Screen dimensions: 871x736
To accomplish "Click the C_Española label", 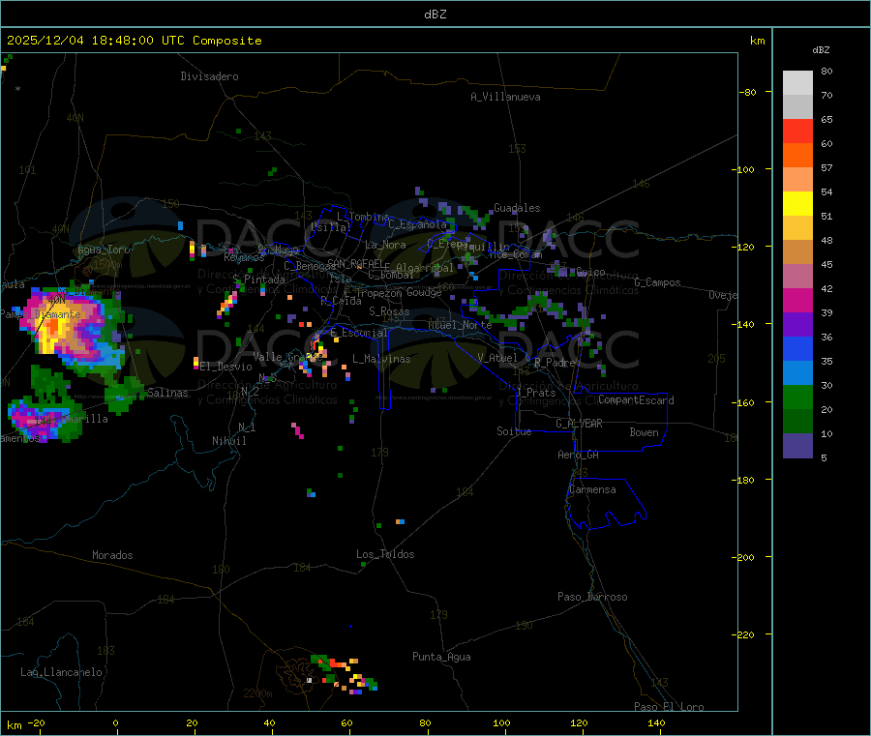I will [417, 224].
